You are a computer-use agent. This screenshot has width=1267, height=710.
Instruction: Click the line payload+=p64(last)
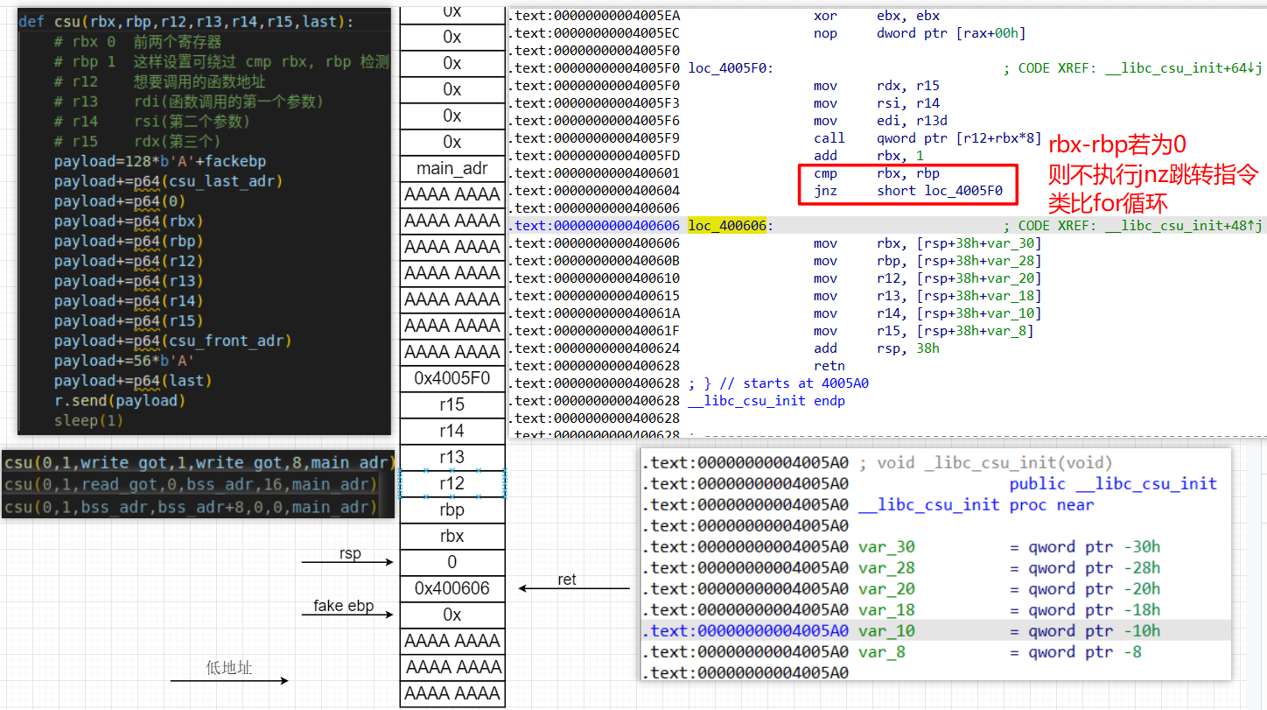pos(133,381)
